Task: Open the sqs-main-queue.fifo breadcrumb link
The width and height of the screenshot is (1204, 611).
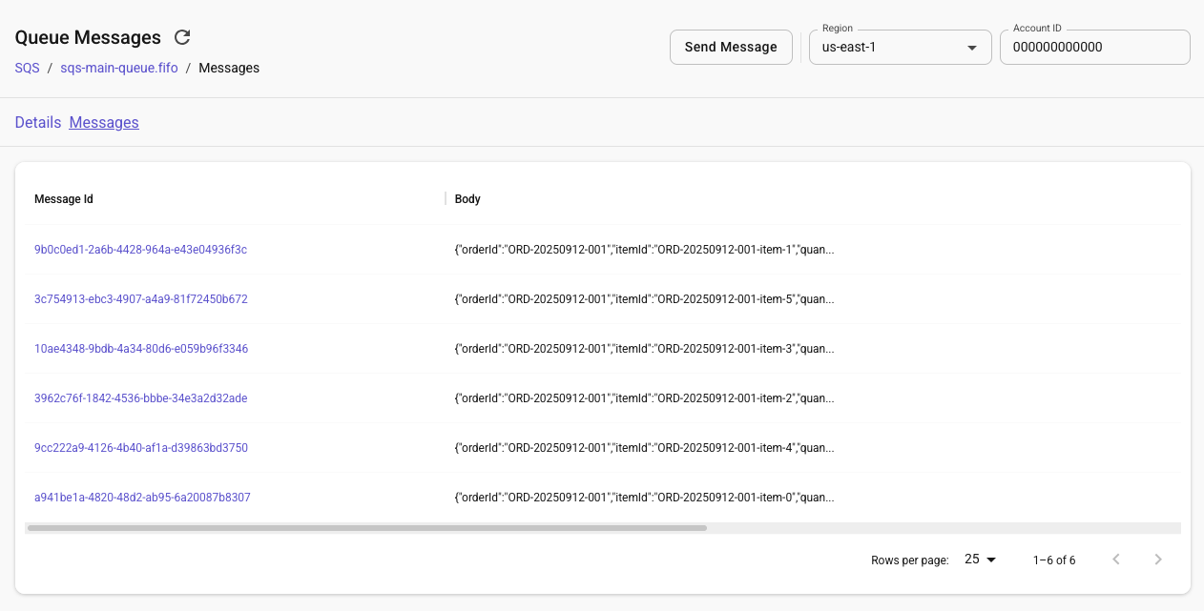Action: (118, 68)
